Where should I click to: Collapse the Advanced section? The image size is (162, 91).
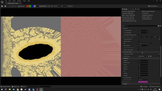click(123, 29)
